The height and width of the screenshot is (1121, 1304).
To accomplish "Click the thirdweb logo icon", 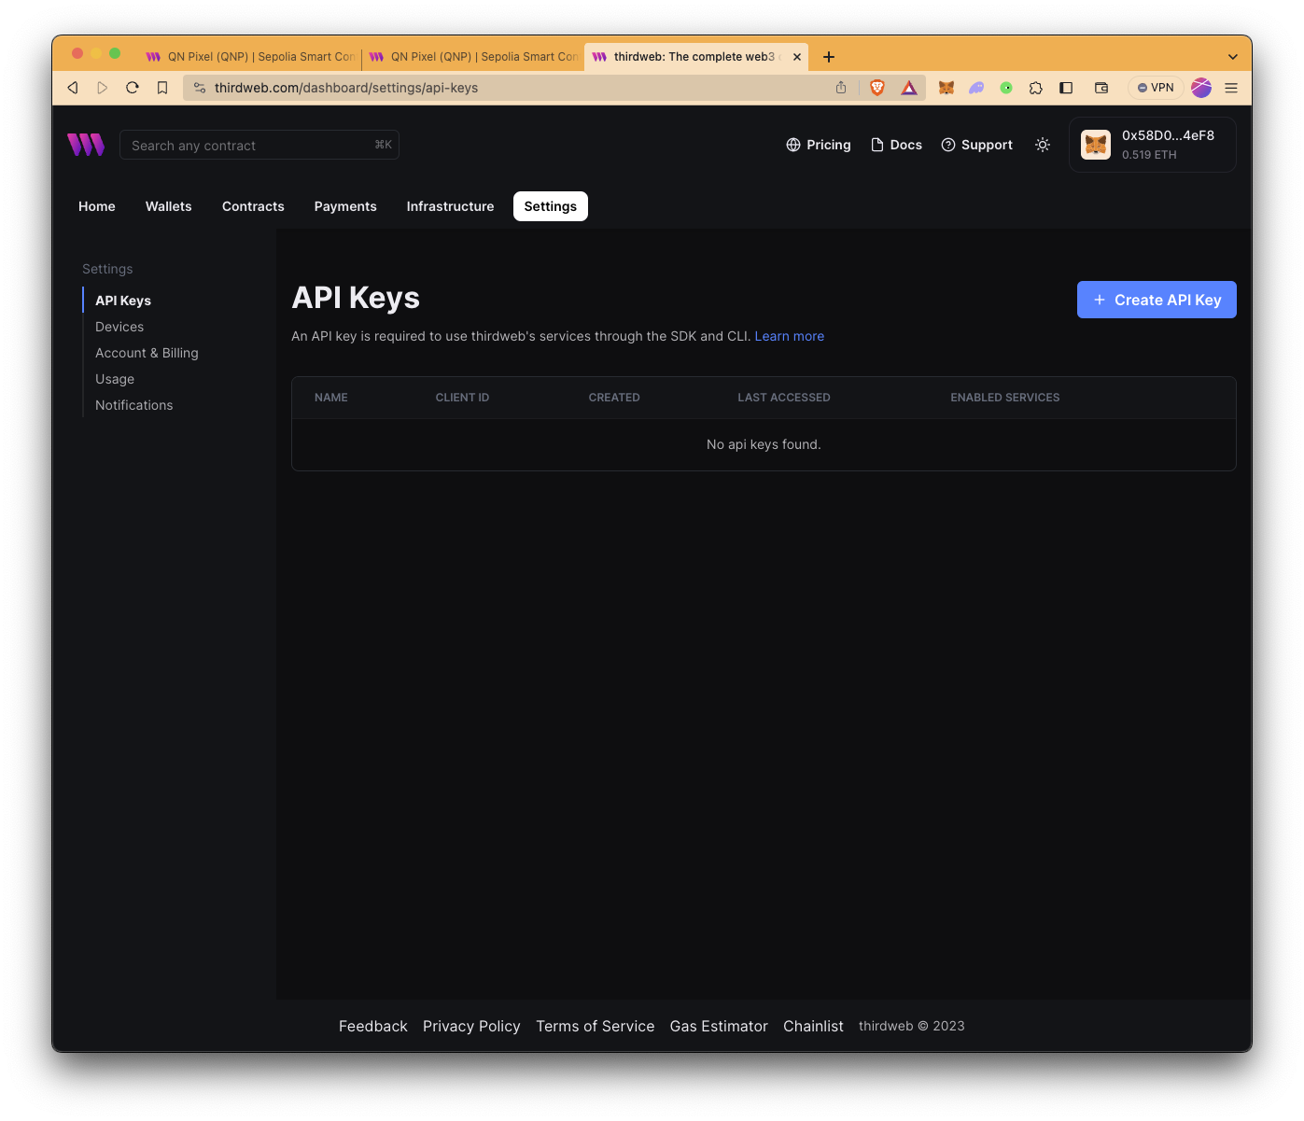I will click(86, 145).
